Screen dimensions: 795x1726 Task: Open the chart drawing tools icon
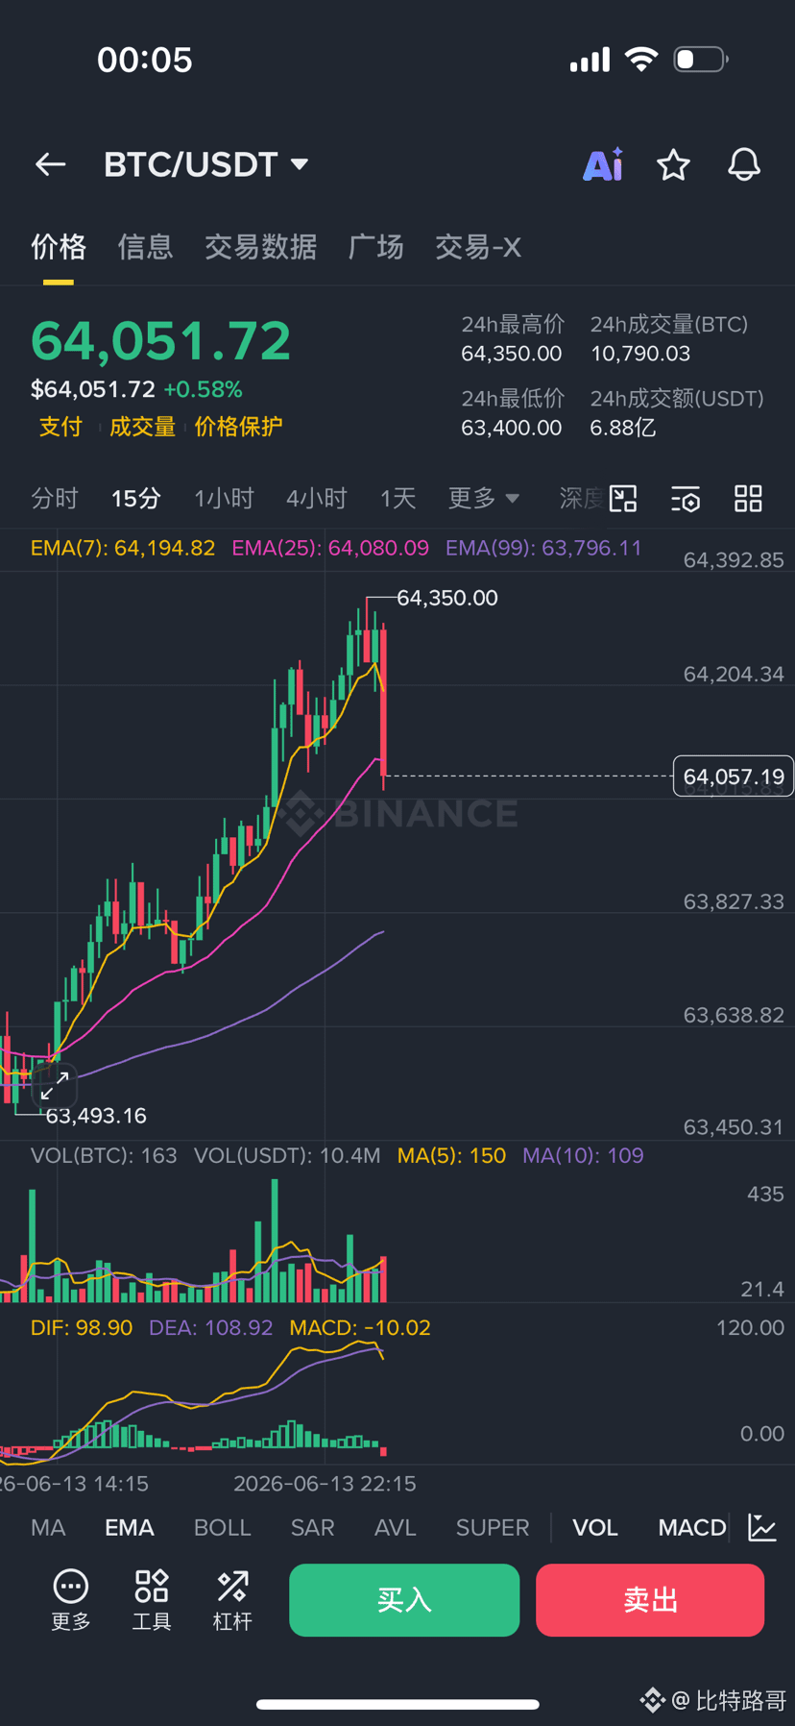point(623,498)
